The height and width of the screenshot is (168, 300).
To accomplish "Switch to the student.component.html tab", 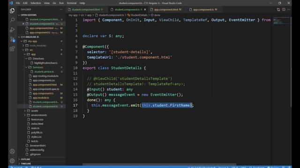I will click(x=85, y=9).
